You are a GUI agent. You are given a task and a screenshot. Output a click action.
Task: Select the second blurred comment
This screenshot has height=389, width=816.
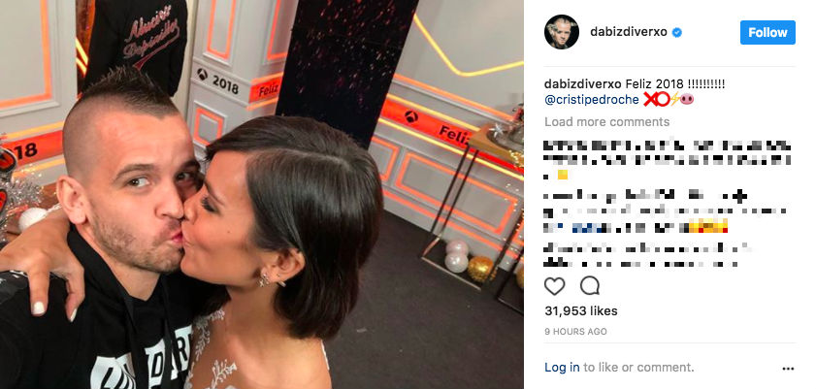click(665, 211)
